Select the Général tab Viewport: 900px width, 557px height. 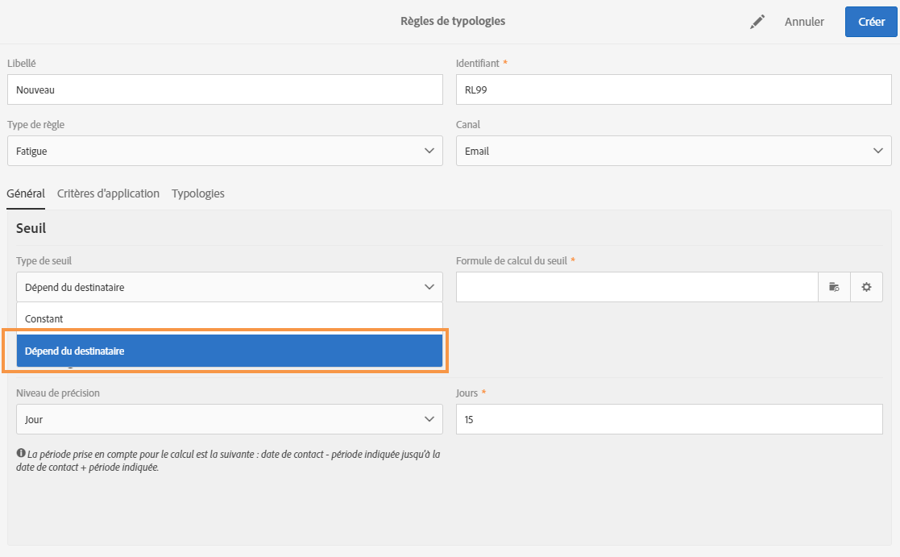pyautogui.click(x=26, y=193)
